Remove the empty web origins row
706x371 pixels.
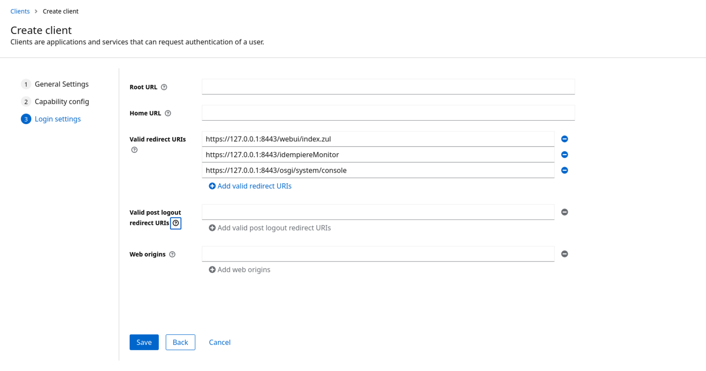[x=564, y=254]
